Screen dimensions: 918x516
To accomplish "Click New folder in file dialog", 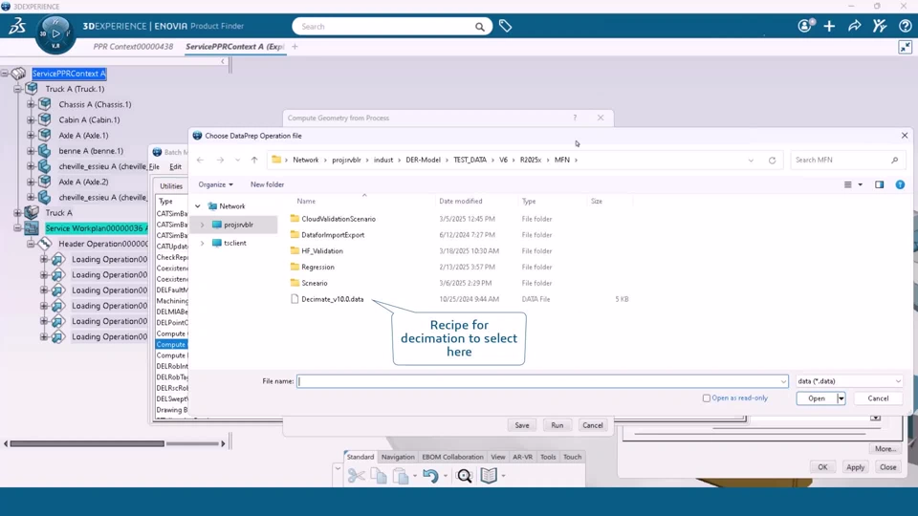I will click(267, 184).
